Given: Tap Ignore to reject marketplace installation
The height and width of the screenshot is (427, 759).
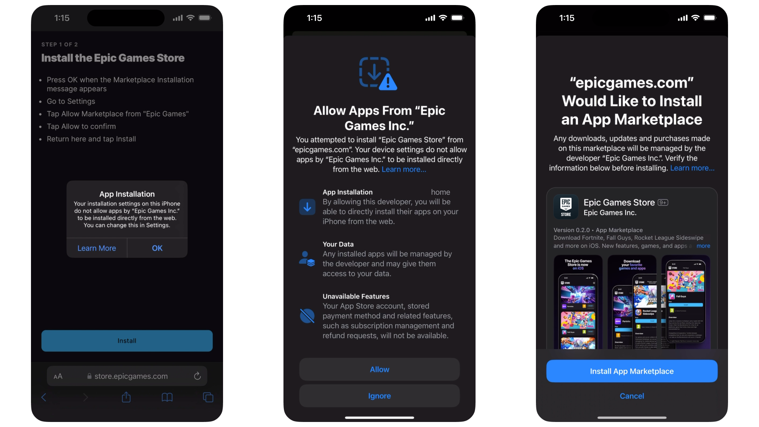Looking at the screenshot, I should click(x=379, y=396).
